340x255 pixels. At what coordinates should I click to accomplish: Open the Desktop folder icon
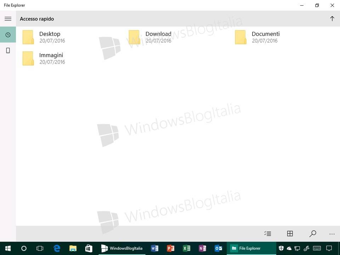pos(28,37)
